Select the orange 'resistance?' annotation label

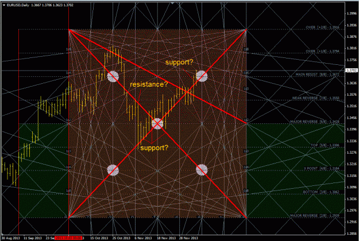point(149,84)
